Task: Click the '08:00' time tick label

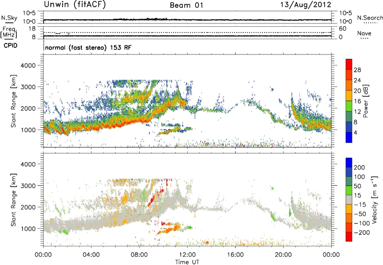Action: (139, 255)
